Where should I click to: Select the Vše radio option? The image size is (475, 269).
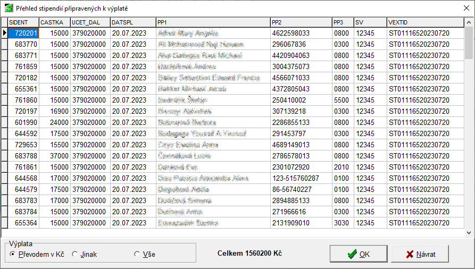tap(137, 255)
